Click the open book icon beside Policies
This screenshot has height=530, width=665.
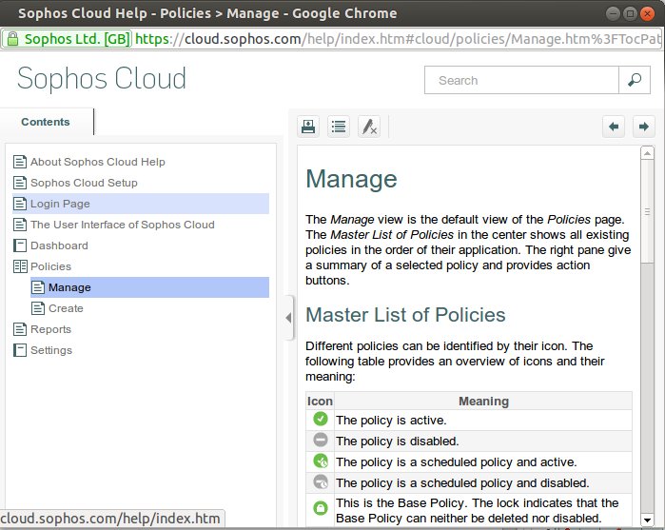click(x=20, y=266)
